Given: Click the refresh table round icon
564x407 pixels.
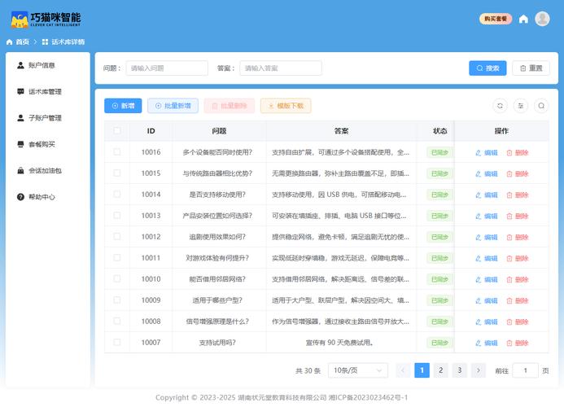Looking at the screenshot, I should [500, 106].
